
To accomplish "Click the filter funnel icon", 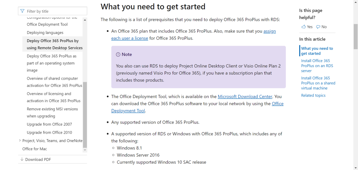I will [x=22, y=11].
